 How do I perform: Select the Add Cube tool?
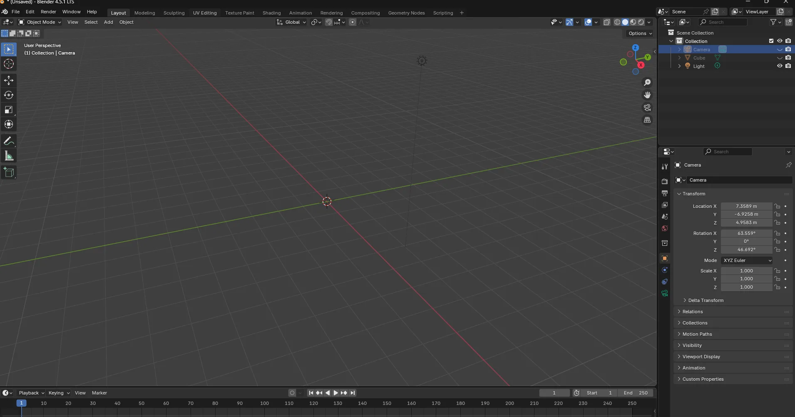click(x=9, y=172)
